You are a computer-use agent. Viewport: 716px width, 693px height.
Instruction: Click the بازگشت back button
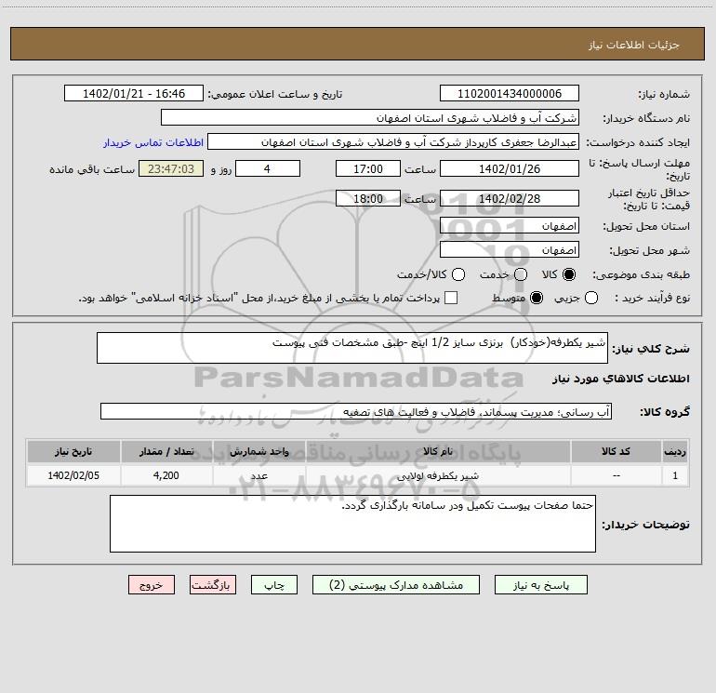pos(213,585)
